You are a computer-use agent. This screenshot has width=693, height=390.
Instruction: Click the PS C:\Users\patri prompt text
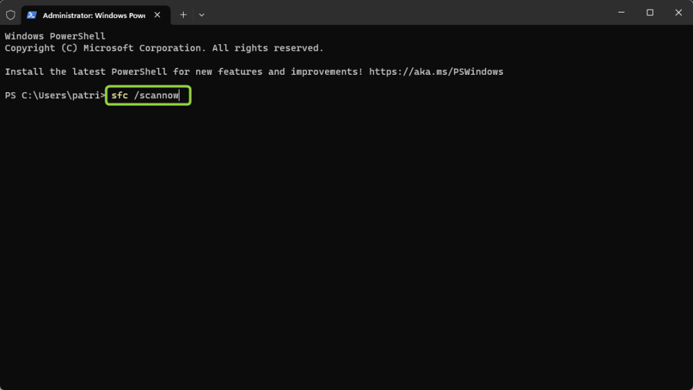54,95
